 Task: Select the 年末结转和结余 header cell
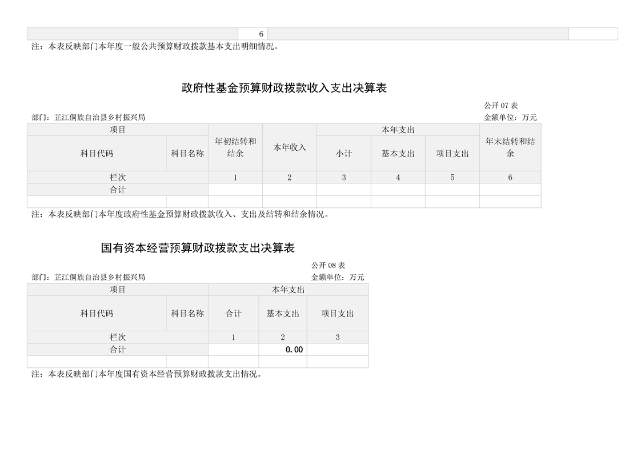pyautogui.click(x=510, y=147)
